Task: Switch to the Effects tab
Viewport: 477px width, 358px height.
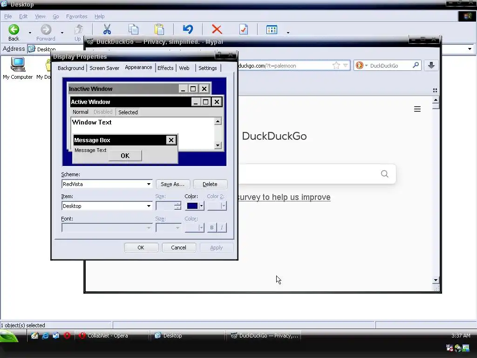Action: click(165, 68)
